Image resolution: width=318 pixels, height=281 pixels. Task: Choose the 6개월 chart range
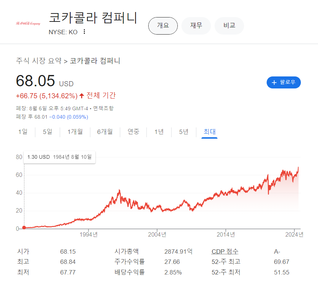pyautogui.click(x=105, y=132)
